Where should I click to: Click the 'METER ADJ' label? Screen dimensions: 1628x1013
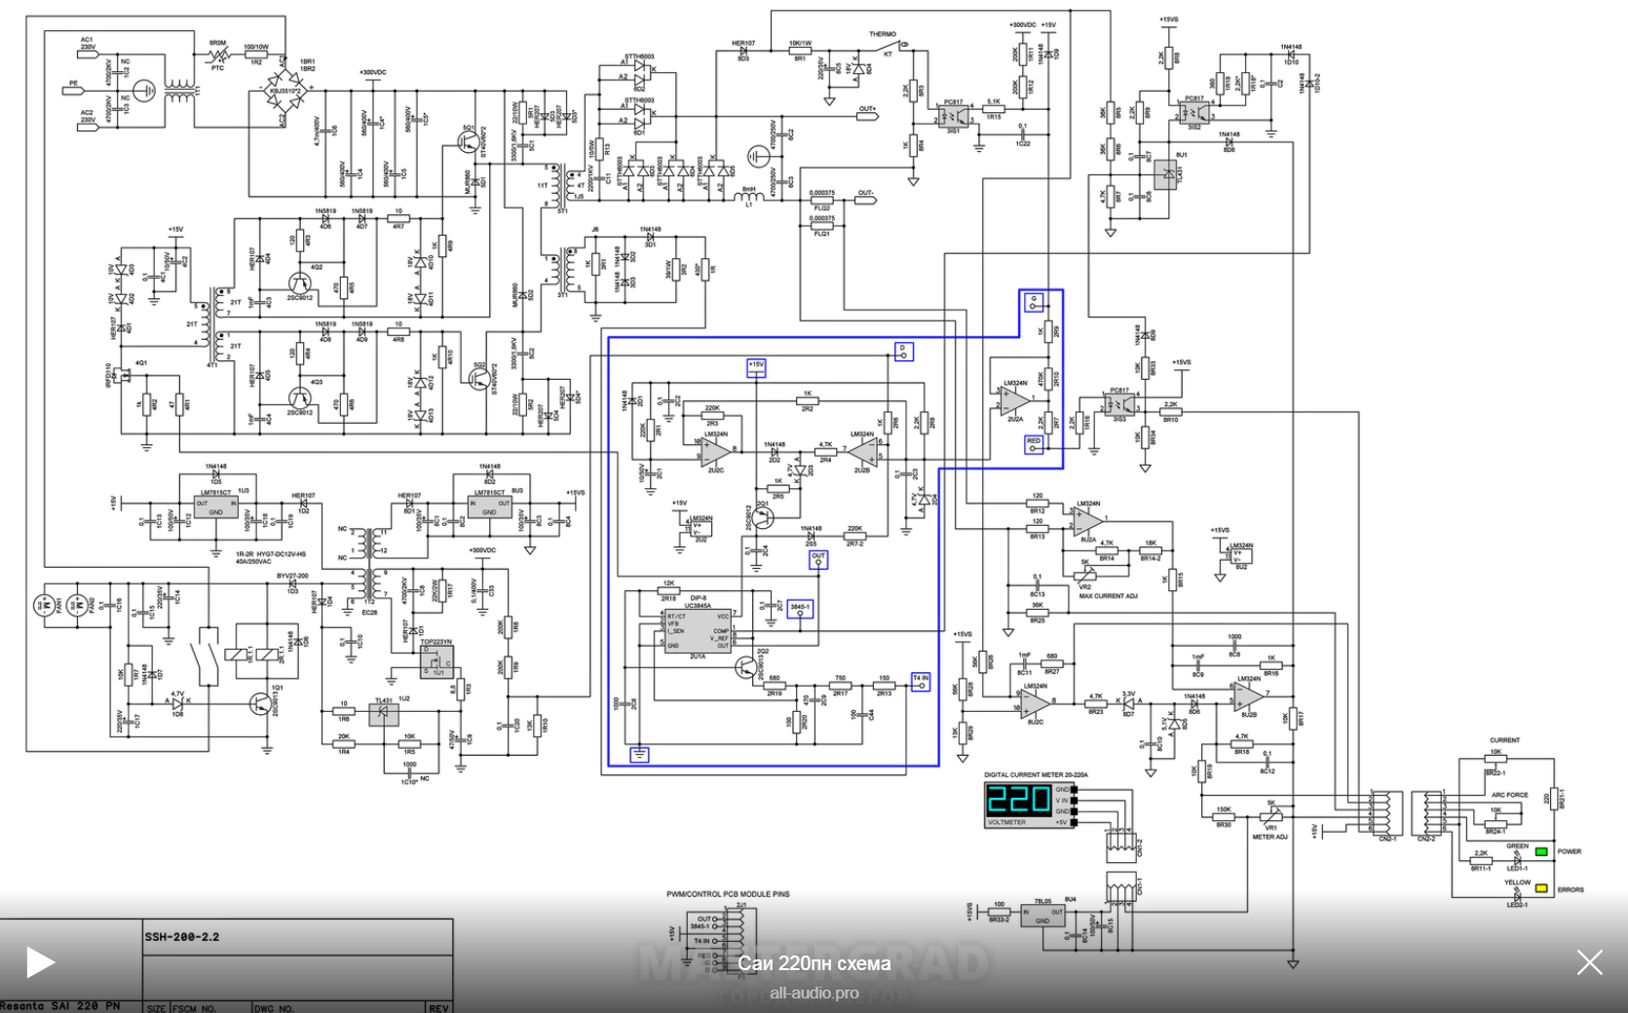click(x=1269, y=837)
